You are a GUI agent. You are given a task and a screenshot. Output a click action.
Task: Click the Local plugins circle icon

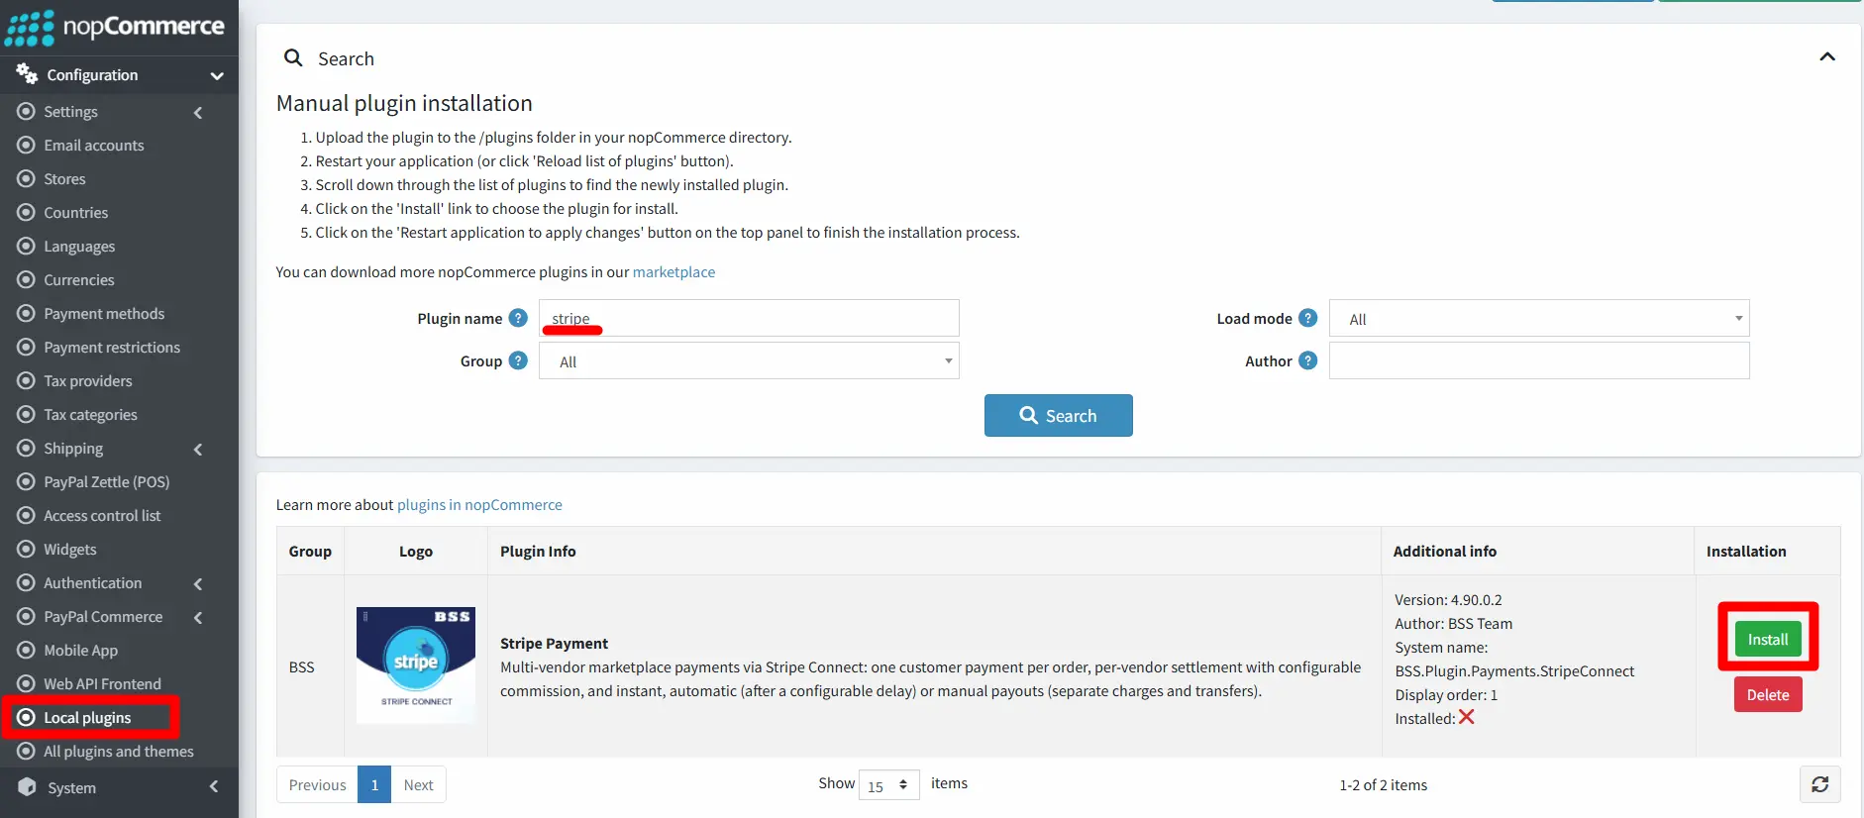pos(27,717)
